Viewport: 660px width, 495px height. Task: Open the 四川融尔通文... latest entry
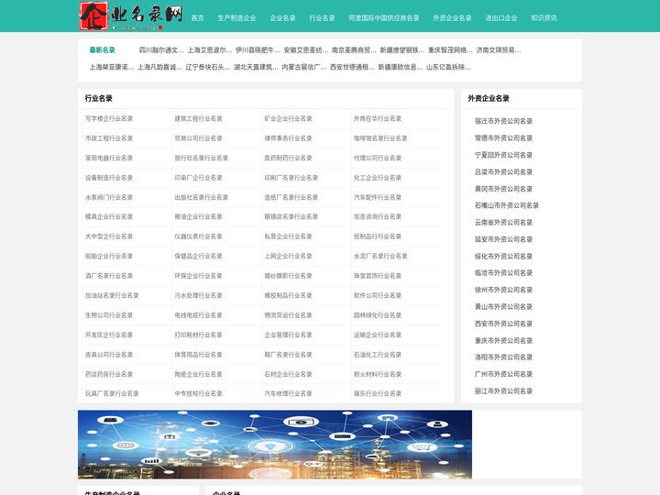point(161,50)
